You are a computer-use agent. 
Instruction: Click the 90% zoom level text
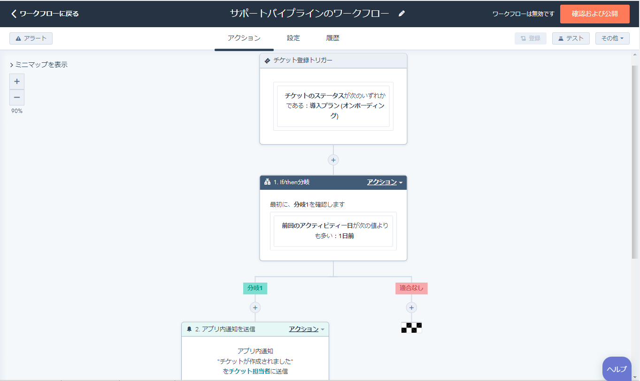click(x=17, y=111)
